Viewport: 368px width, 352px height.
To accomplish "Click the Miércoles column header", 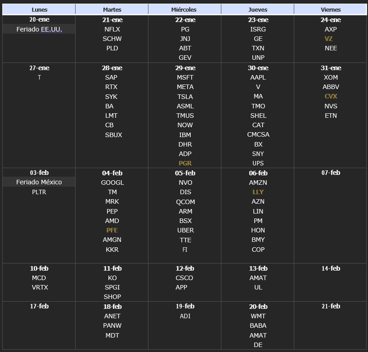I will [185, 9].
